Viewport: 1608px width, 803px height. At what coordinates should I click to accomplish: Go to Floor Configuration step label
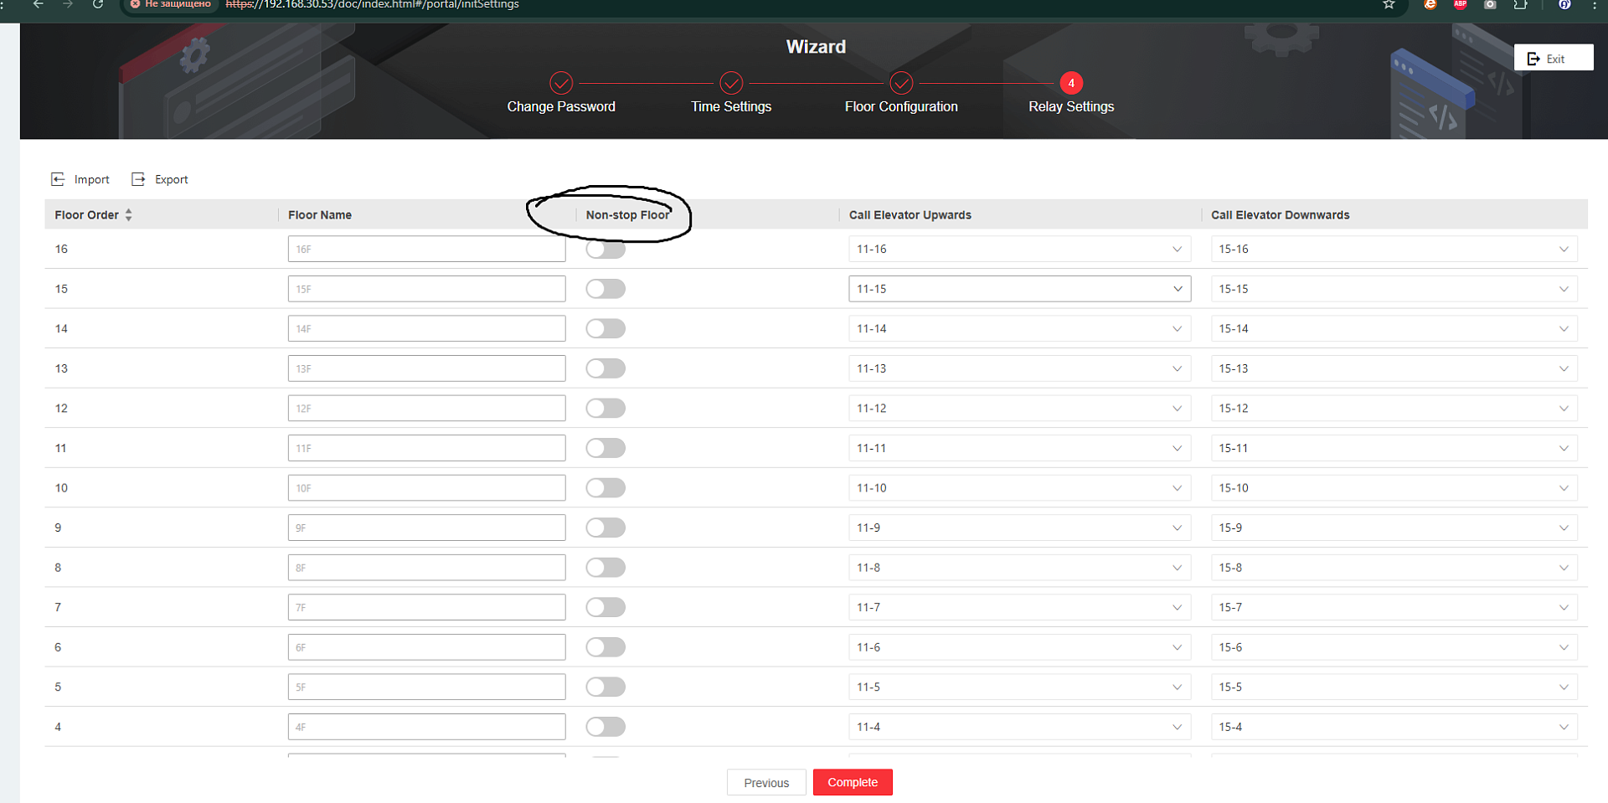[x=901, y=107]
